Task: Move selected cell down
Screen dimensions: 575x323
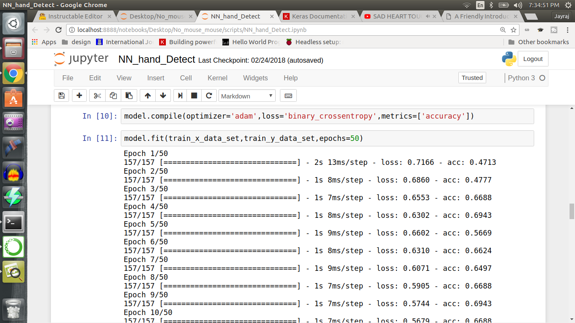Action: tap(163, 95)
